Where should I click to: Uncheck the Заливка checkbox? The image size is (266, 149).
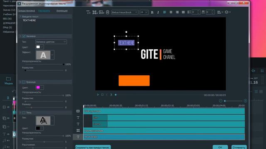[x=24, y=36]
